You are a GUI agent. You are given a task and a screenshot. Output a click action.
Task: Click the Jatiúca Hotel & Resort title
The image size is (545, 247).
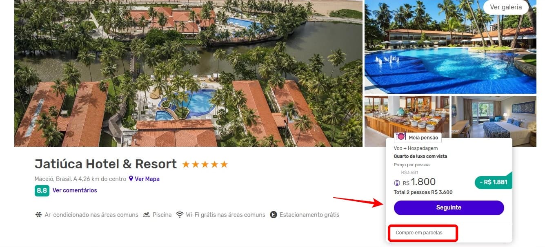106,164
